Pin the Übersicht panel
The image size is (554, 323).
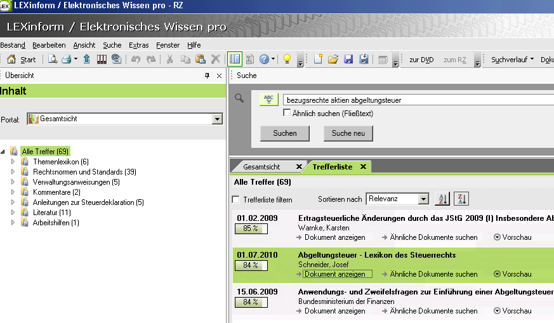[207, 76]
